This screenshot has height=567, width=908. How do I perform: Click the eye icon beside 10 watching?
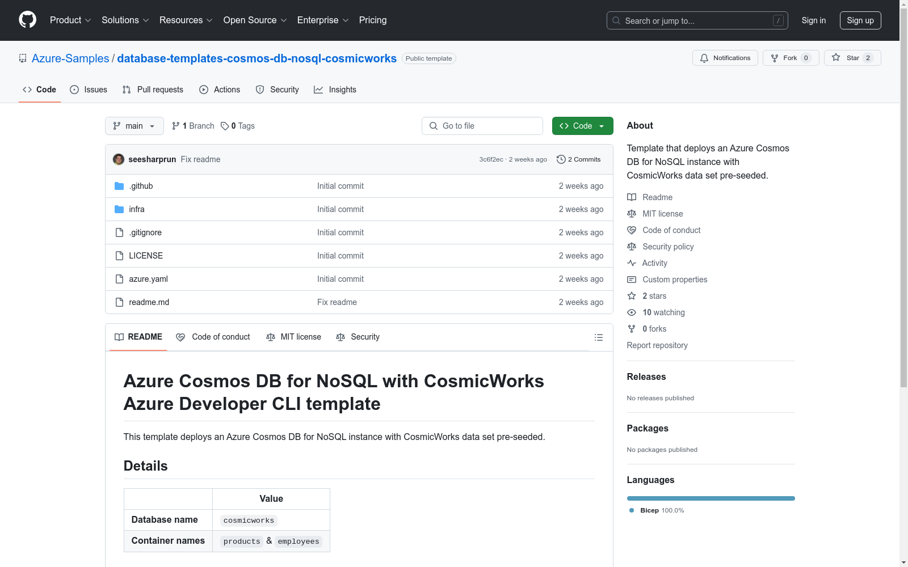(x=632, y=312)
